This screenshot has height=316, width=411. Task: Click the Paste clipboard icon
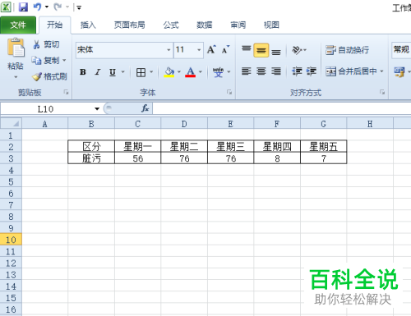(x=16, y=48)
